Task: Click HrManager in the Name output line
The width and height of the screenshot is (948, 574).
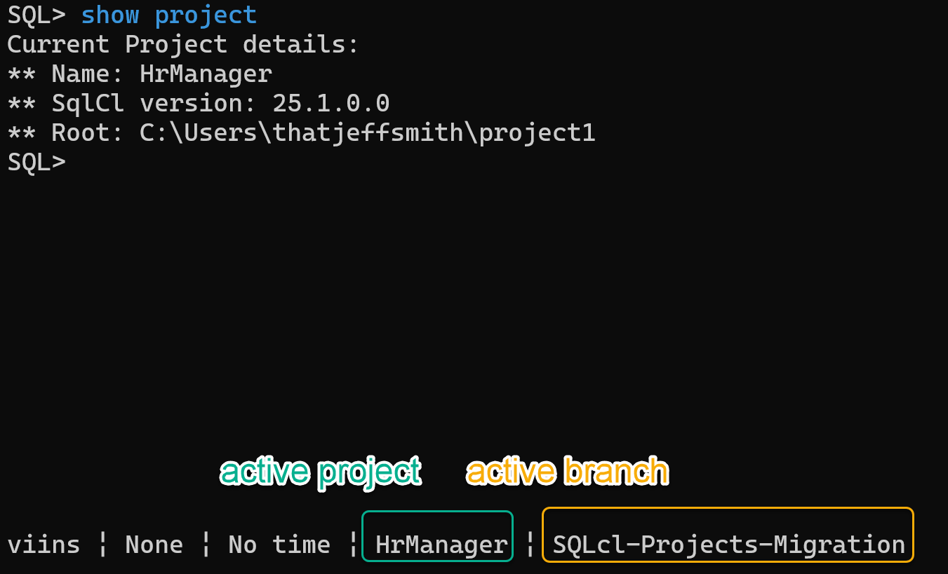Action: click(206, 74)
